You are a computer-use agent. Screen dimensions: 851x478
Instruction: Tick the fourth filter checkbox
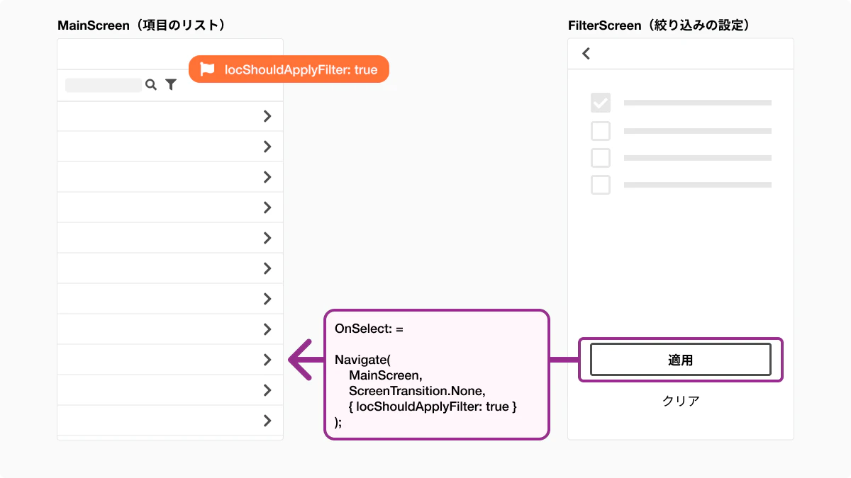pos(601,185)
